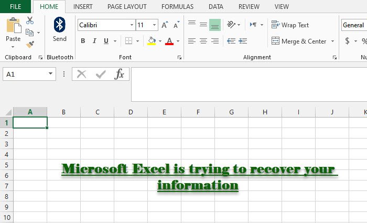Screen dimensions: 367x223
Task: Toggle highlighted Bottom Align button
Action: point(215,25)
